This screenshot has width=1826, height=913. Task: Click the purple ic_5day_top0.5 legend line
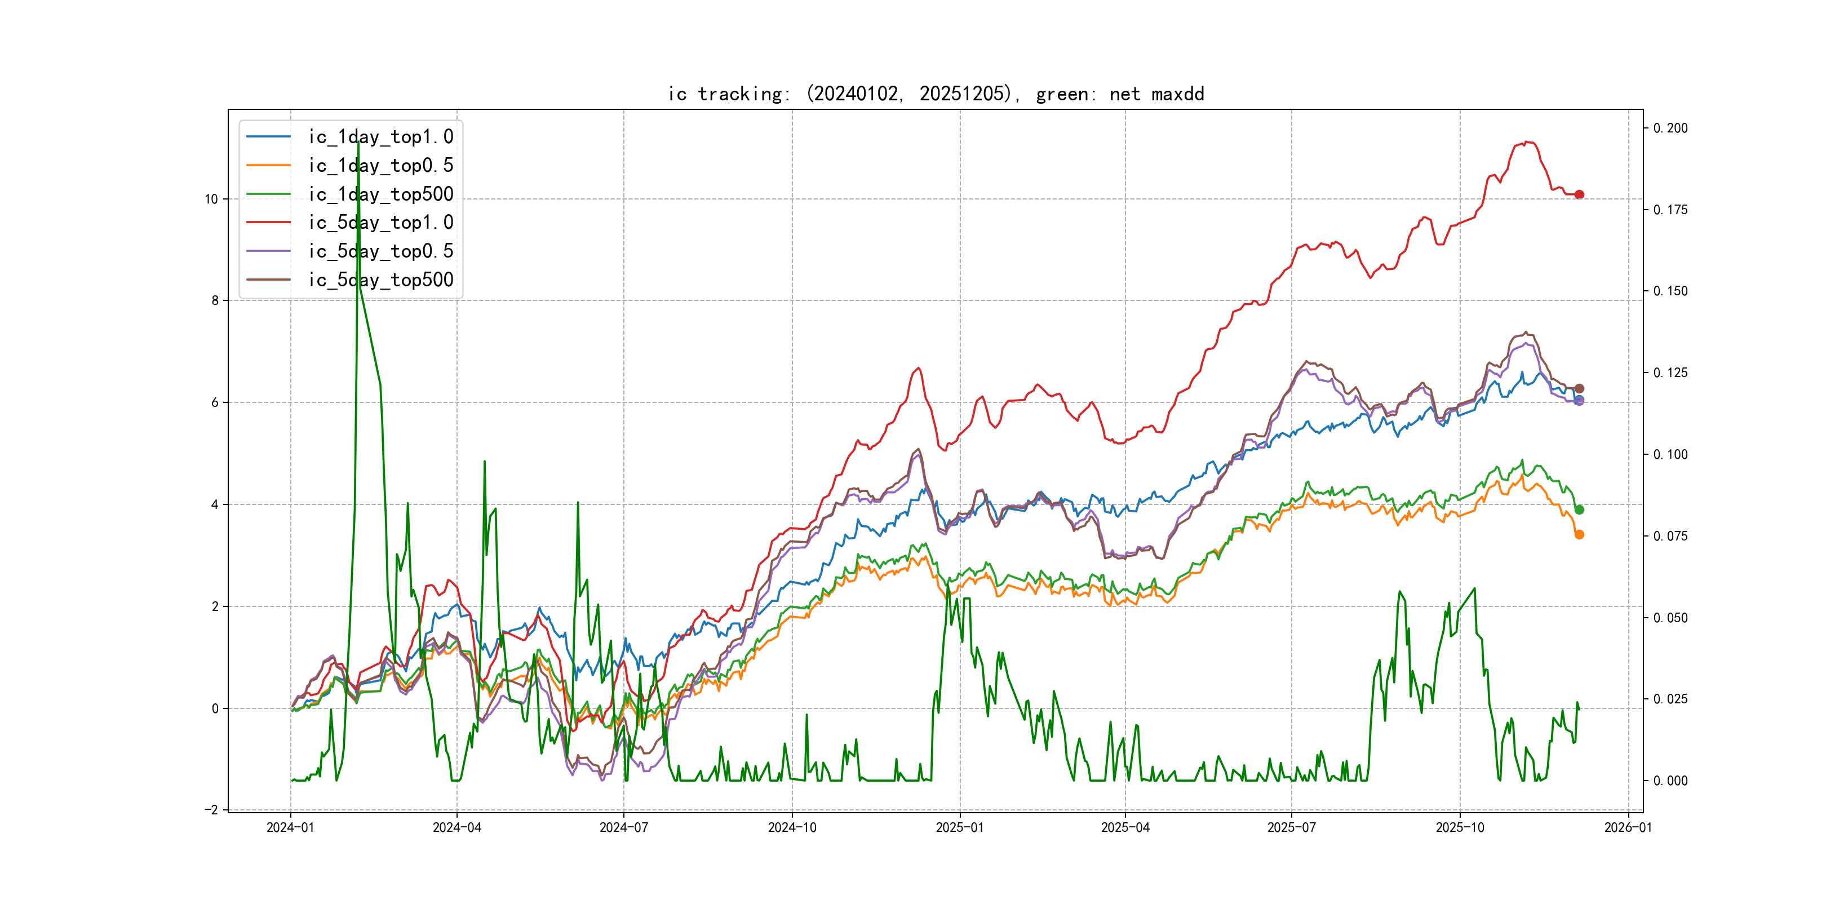tap(268, 251)
